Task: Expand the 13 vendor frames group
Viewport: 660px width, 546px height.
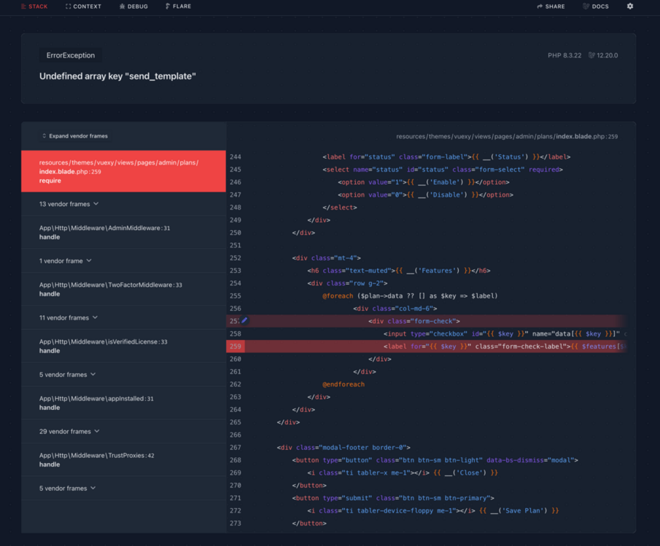Action: point(123,204)
